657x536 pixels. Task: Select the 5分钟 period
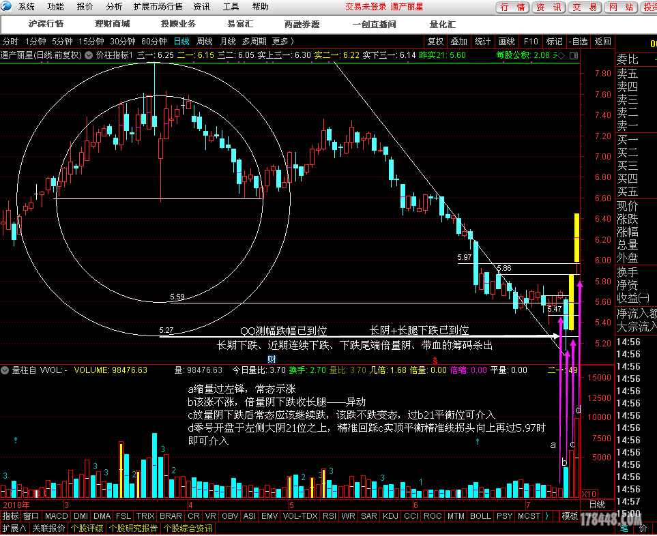63,42
